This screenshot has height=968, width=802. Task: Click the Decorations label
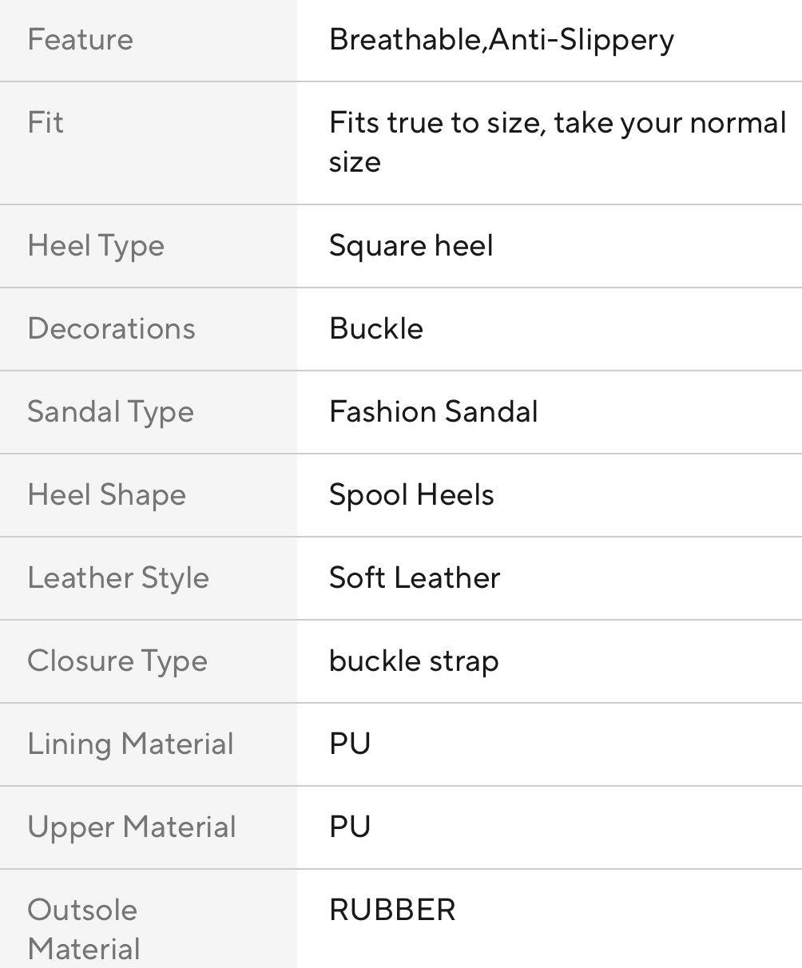(x=111, y=328)
